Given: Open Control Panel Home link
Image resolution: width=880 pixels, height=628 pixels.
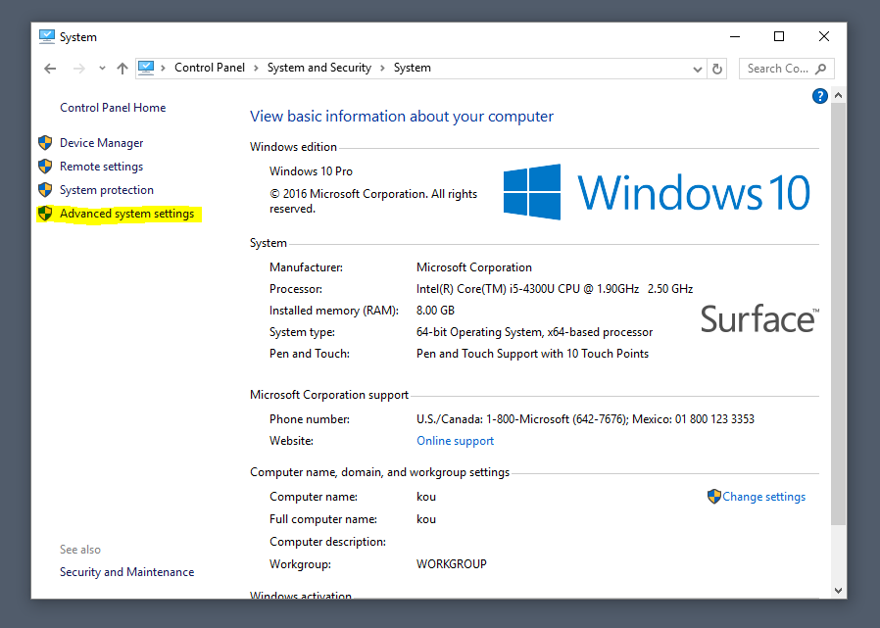Looking at the screenshot, I should pyautogui.click(x=113, y=107).
